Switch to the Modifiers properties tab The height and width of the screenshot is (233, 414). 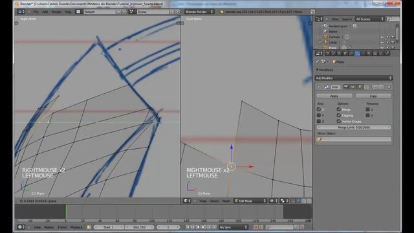[357, 53]
